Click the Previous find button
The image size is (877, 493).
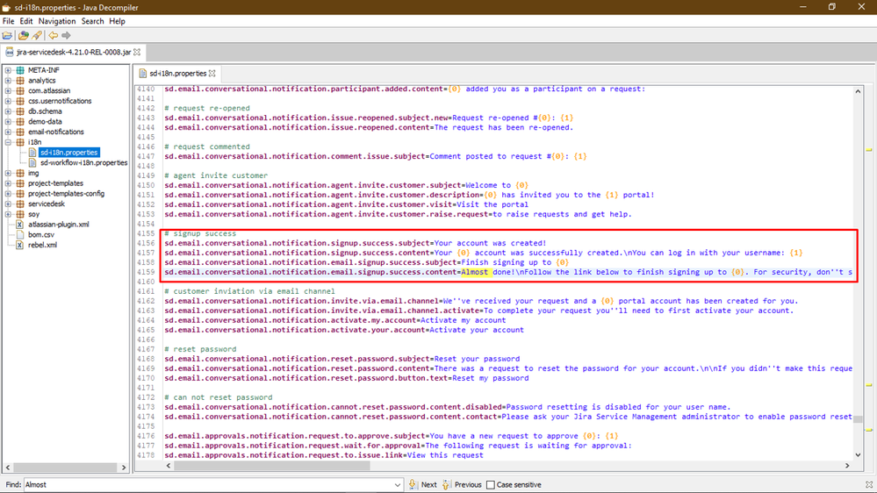461,484
